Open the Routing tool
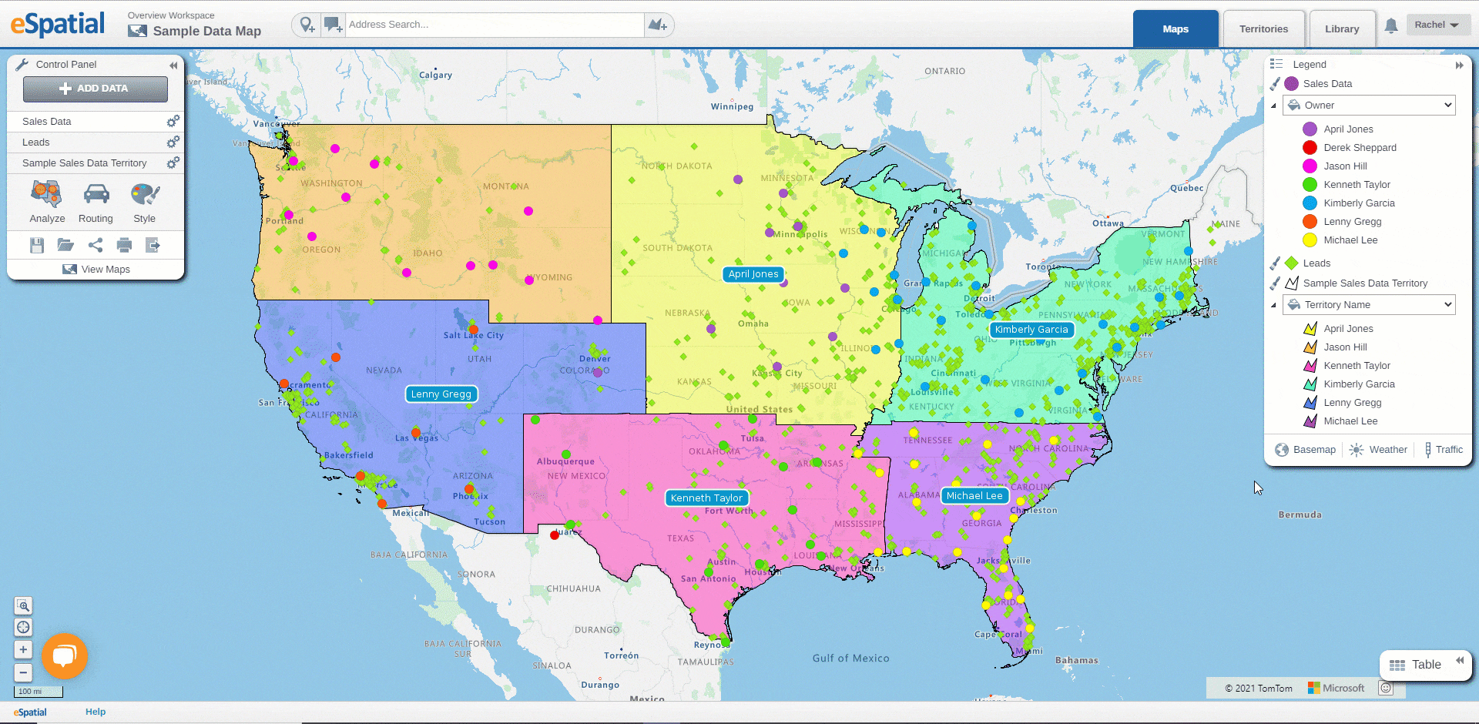This screenshot has height=724, width=1479. [96, 202]
